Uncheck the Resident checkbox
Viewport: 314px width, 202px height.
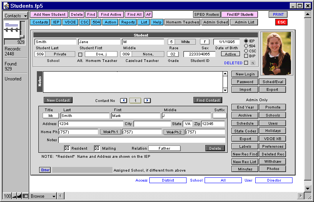tap(66, 148)
